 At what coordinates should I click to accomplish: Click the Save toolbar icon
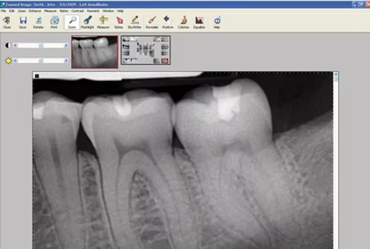tap(22, 22)
